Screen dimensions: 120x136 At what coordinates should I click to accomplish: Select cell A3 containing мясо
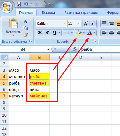click(18, 70)
